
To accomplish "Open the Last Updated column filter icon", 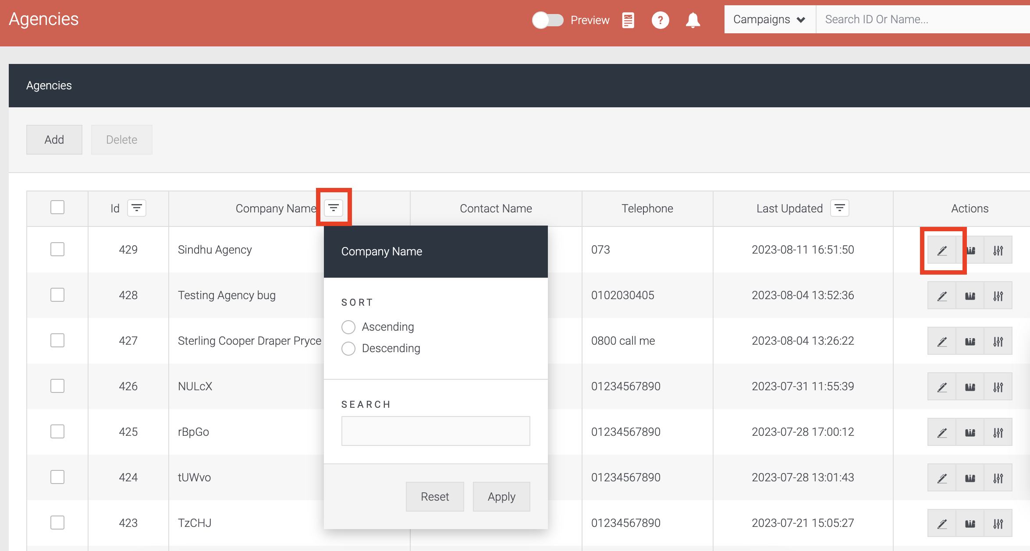I will (840, 208).
